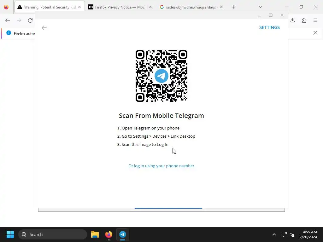The width and height of the screenshot is (323, 242).
Task: Open Firefox downloads panel
Action: tap(292, 20)
